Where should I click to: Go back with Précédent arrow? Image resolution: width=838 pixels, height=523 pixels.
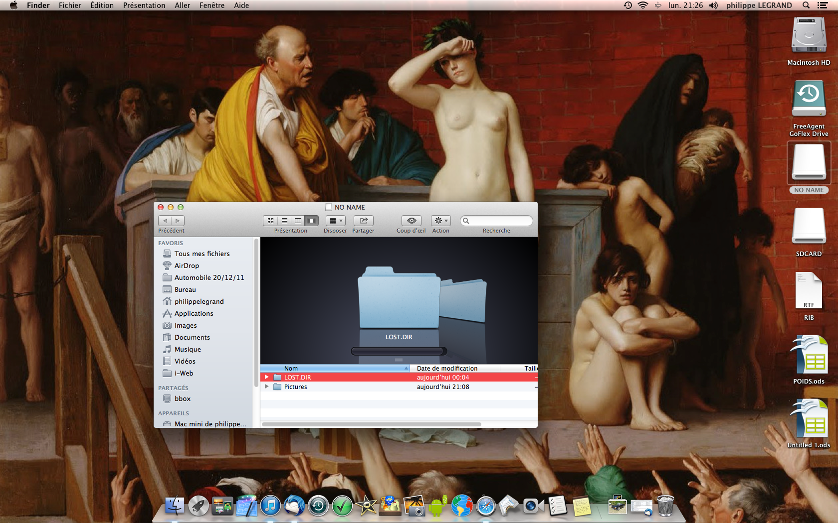tap(165, 221)
